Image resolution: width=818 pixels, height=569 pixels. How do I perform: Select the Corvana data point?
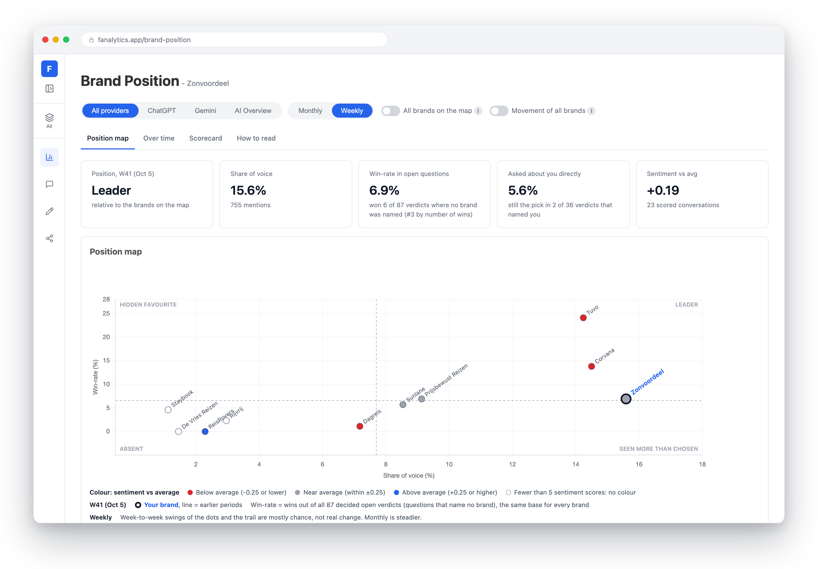(x=591, y=366)
